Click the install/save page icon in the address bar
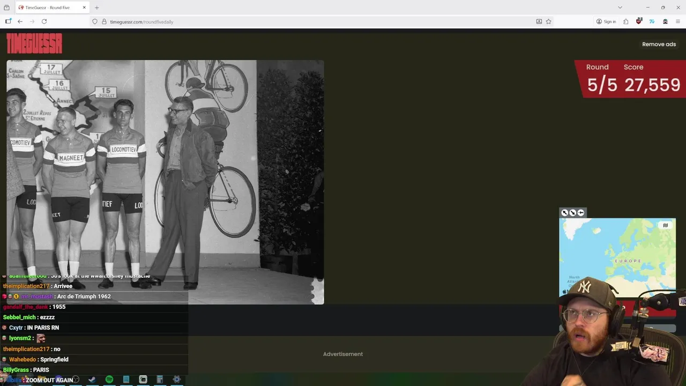The height and width of the screenshot is (386, 686). point(539,21)
